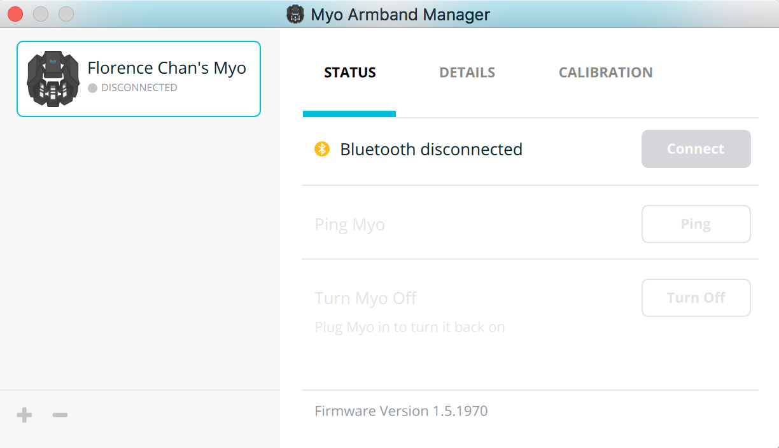779x448 pixels.
Task: Click the Bluetooth disconnected text
Action: click(x=432, y=150)
